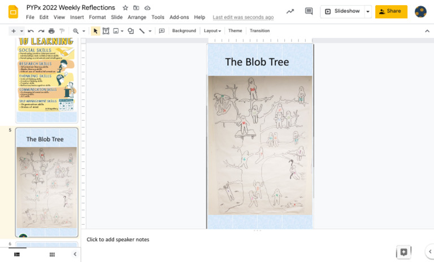Open the Add-ons menu
Viewport: 434px width, 262px height.
coord(179,17)
